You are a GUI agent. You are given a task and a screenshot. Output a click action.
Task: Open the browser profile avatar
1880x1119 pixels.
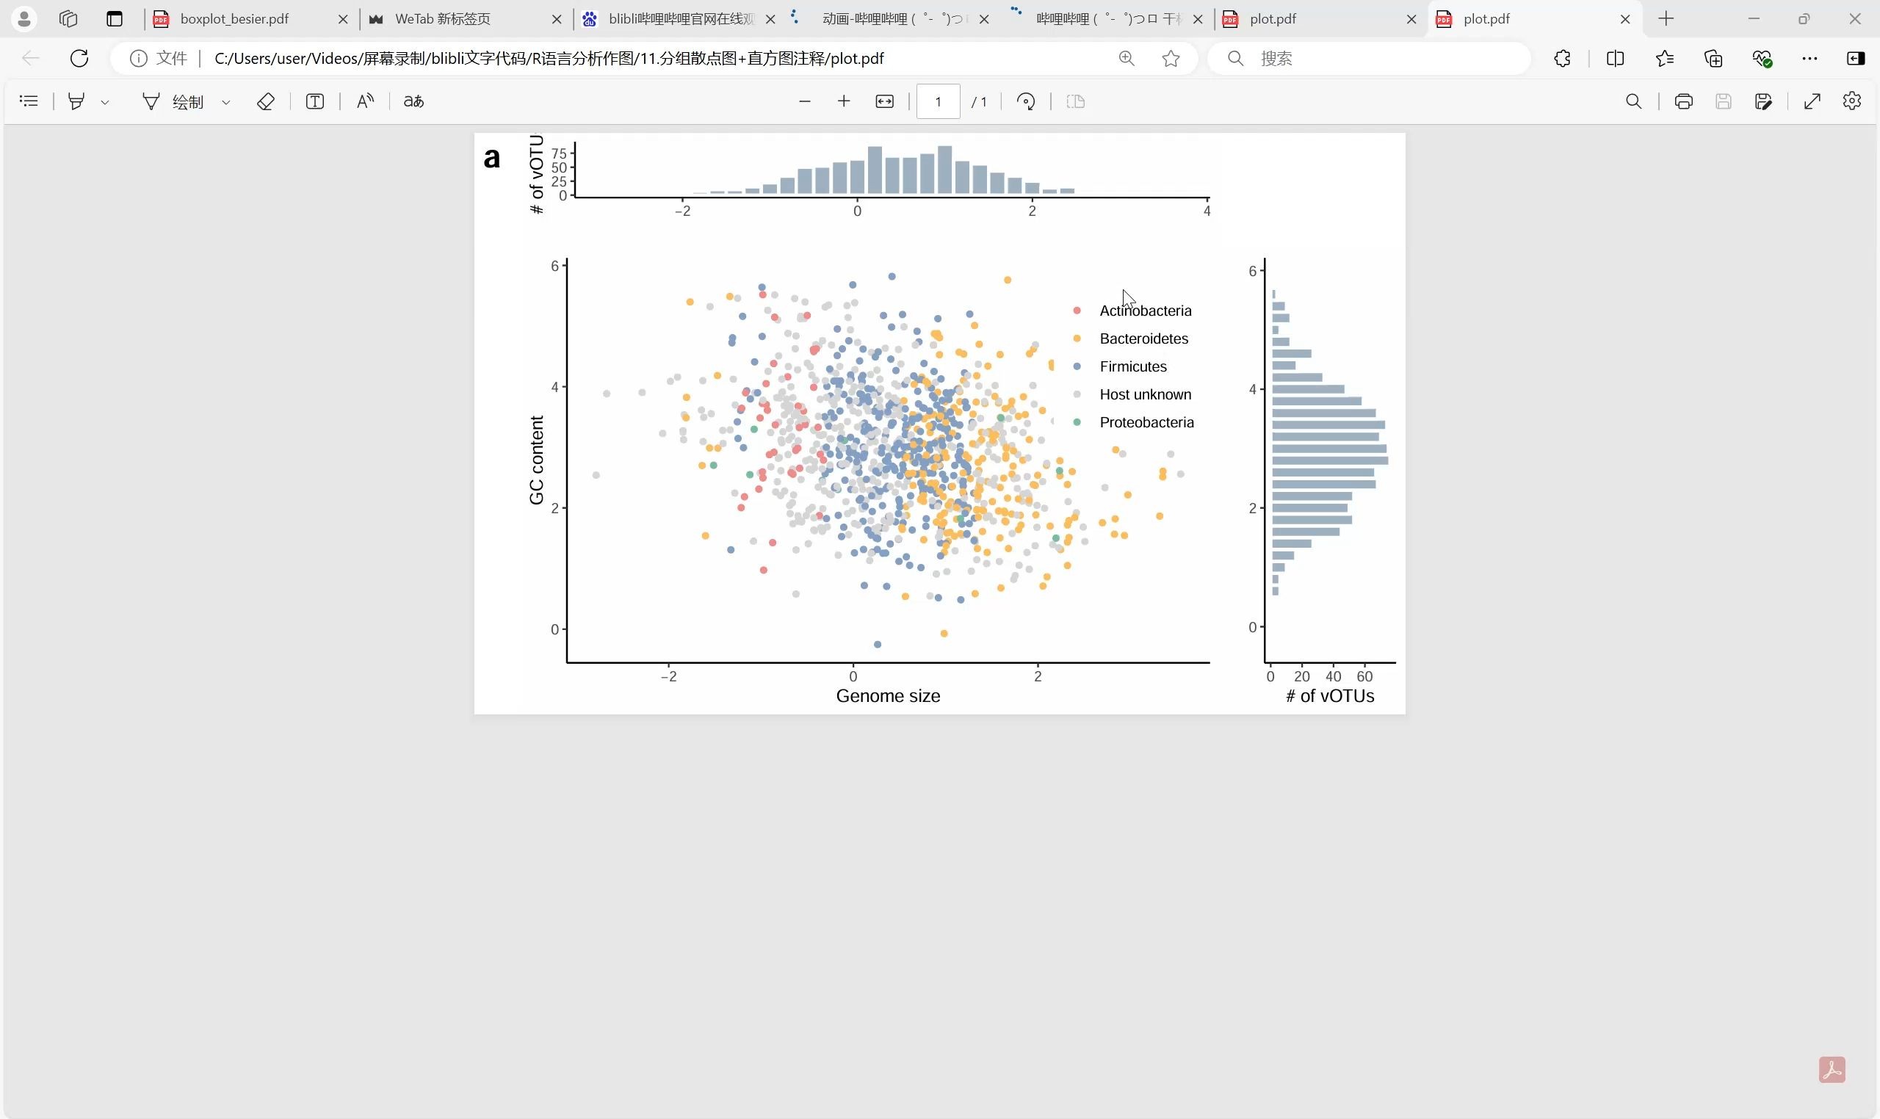24,19
